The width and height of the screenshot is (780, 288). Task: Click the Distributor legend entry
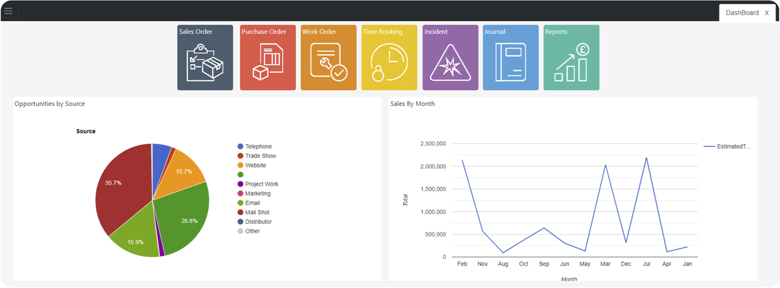tap(258, 222)
